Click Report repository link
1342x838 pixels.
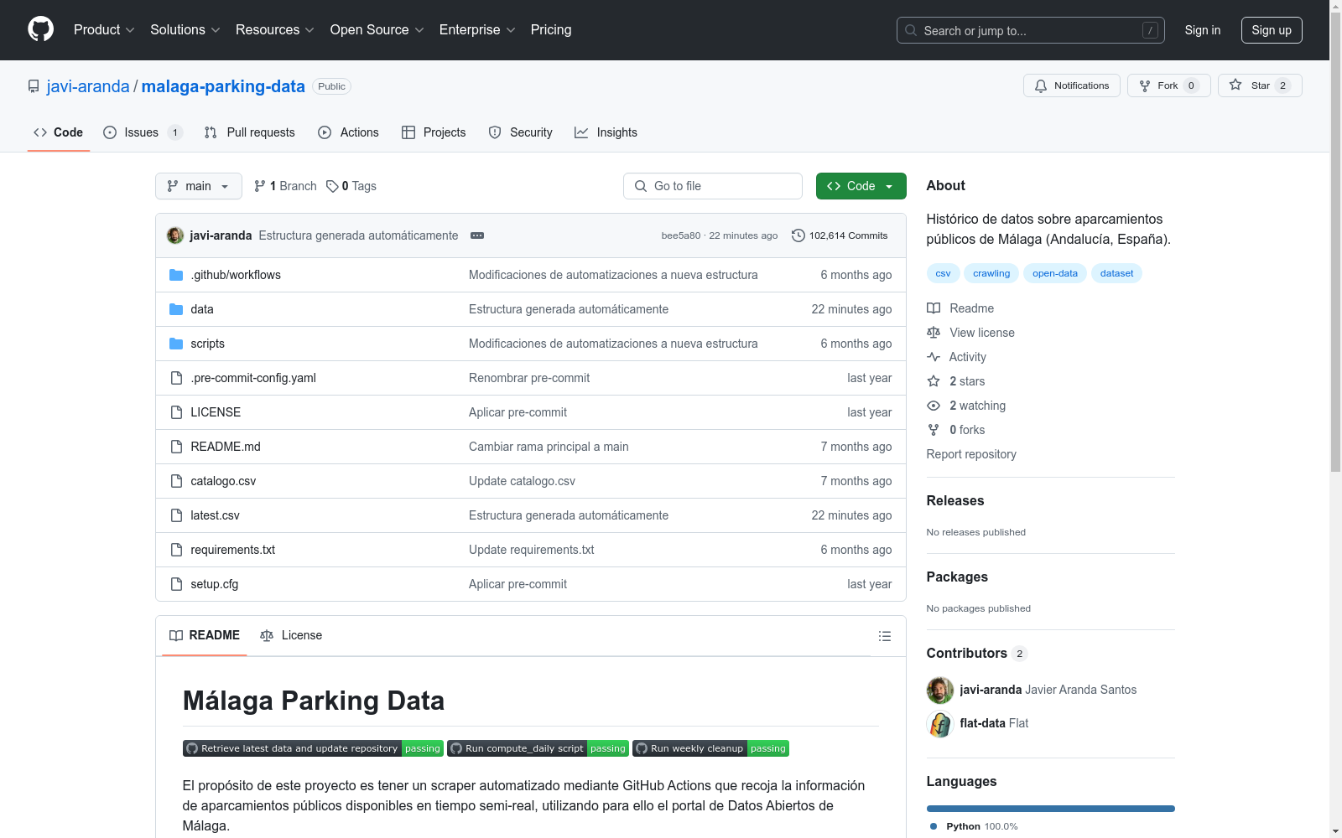click(x=971, y=454)
